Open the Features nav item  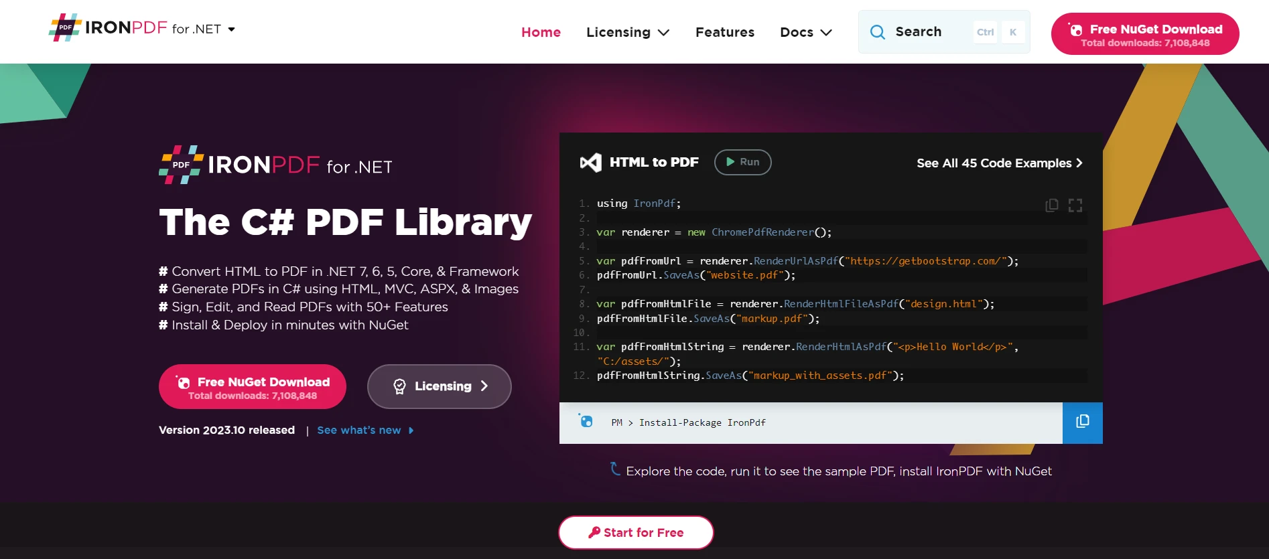[725, 32]
